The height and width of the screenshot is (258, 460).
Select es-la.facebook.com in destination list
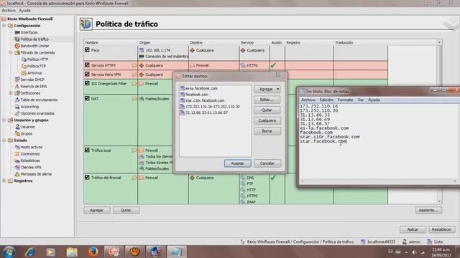point(201,88)
